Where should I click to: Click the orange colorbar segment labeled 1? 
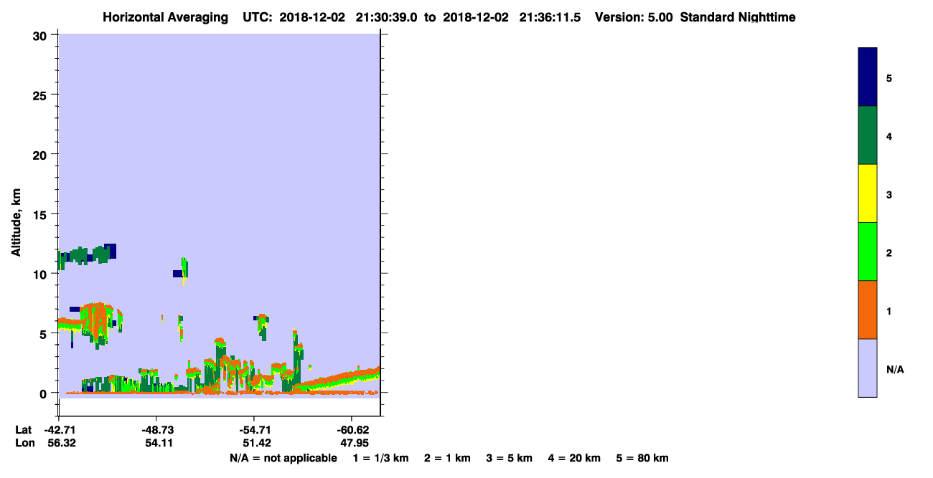(868, 310)
